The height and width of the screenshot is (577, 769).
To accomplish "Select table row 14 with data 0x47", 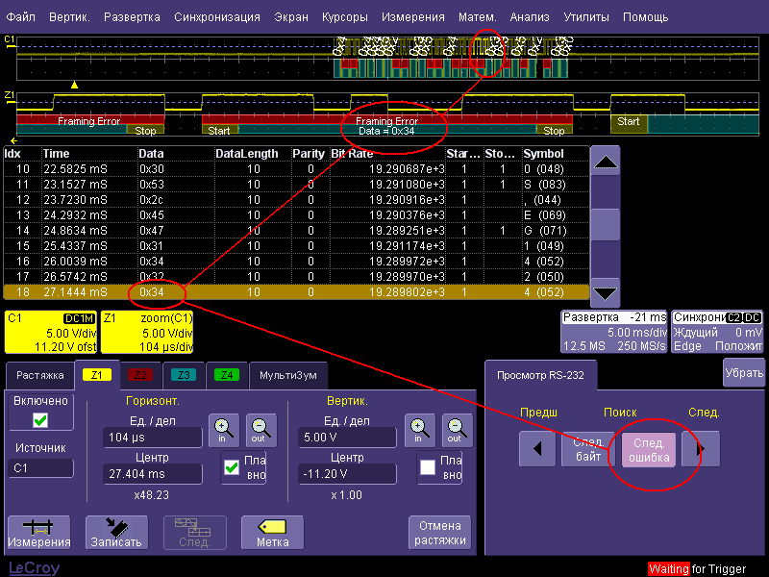I will 288,231.
